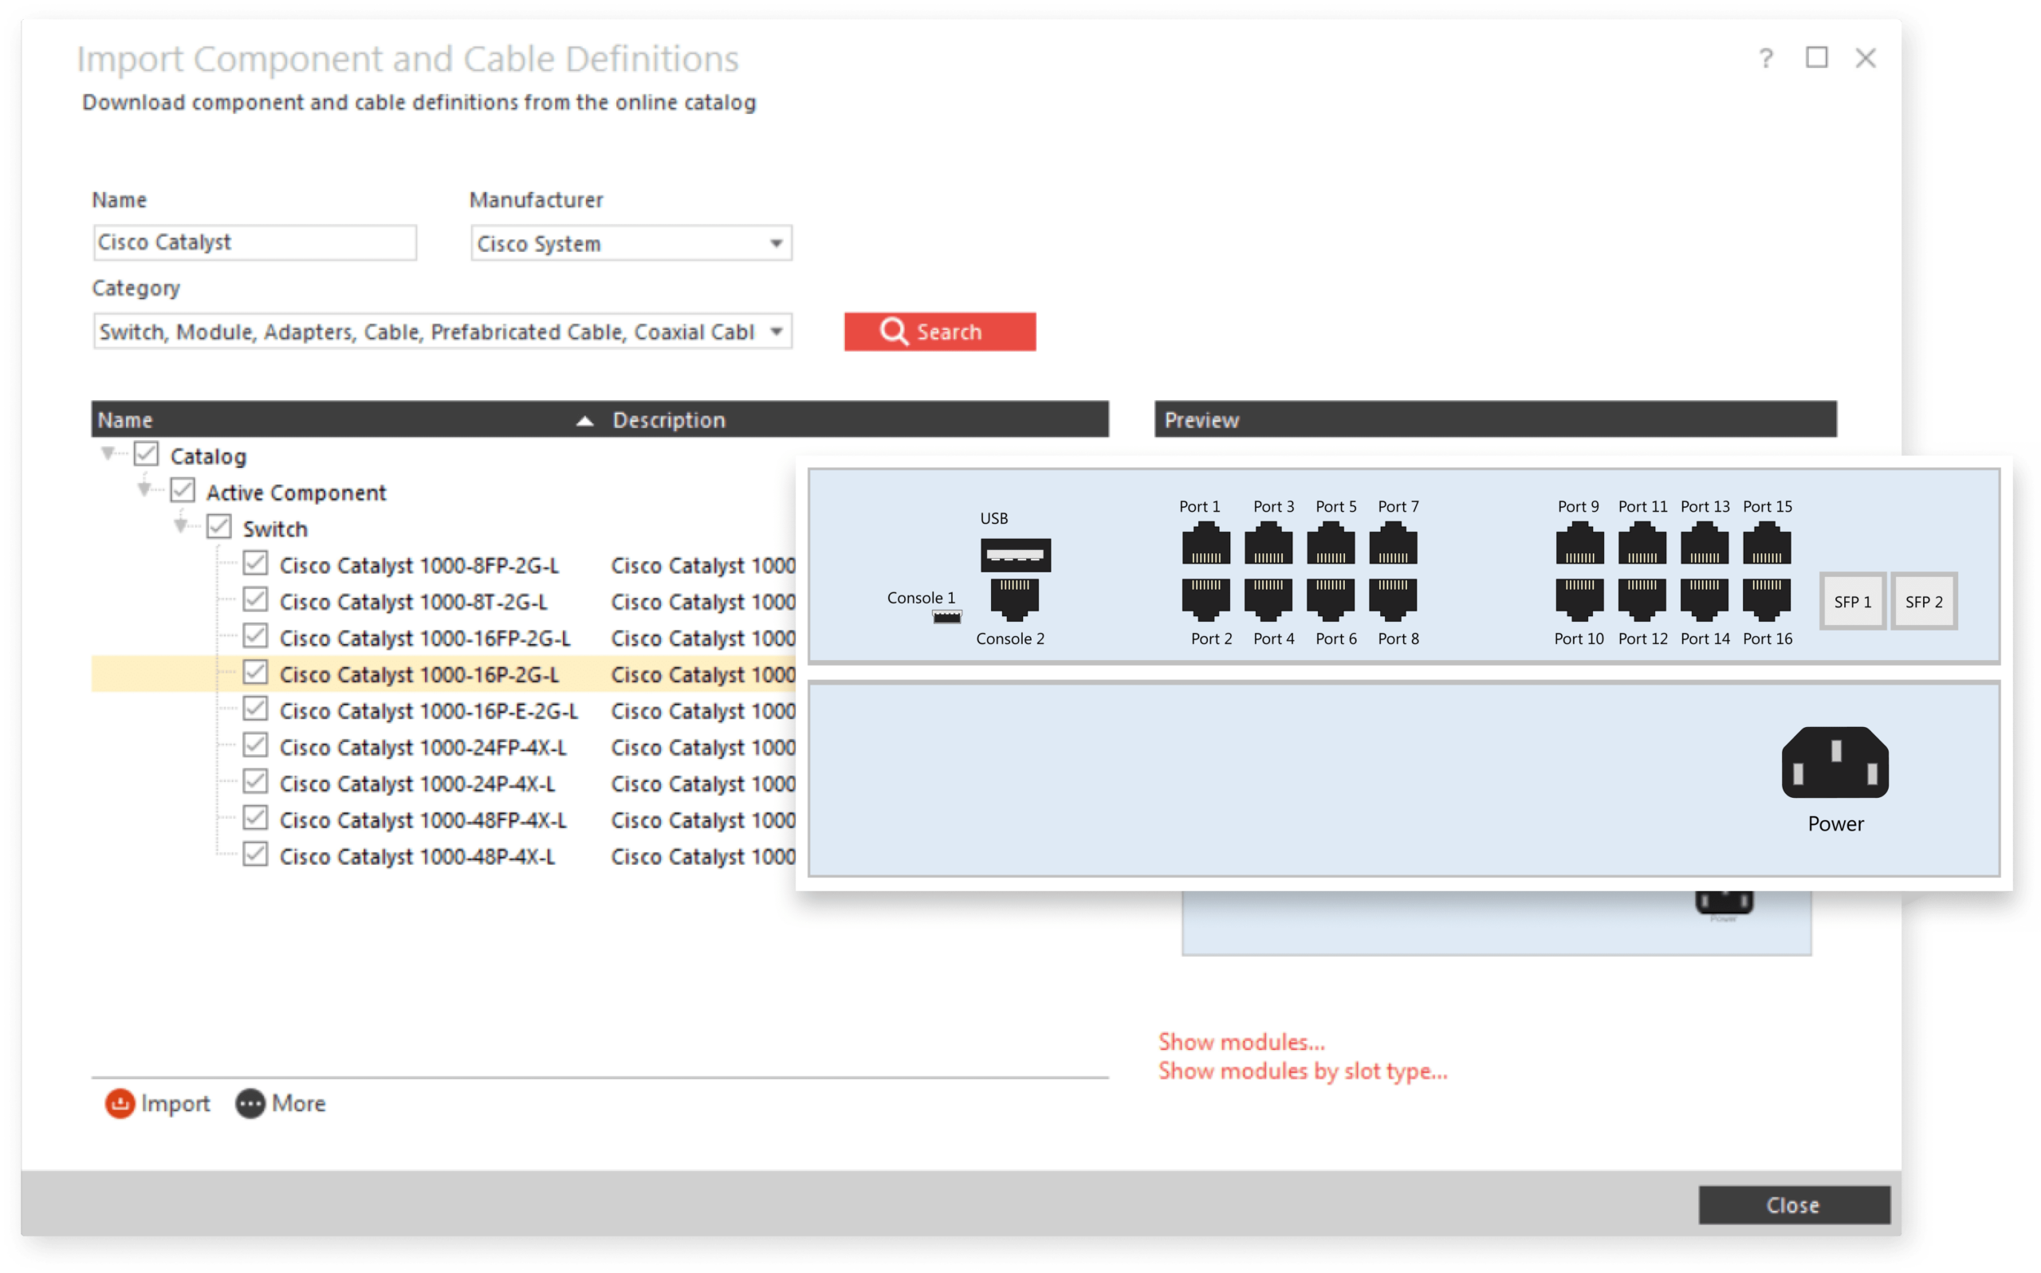
Task: Sort by the Name column header
Action: [x=345, y=419]
